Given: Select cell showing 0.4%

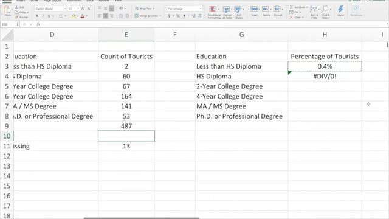Looking at the screenshot, I should coord(325,66).
